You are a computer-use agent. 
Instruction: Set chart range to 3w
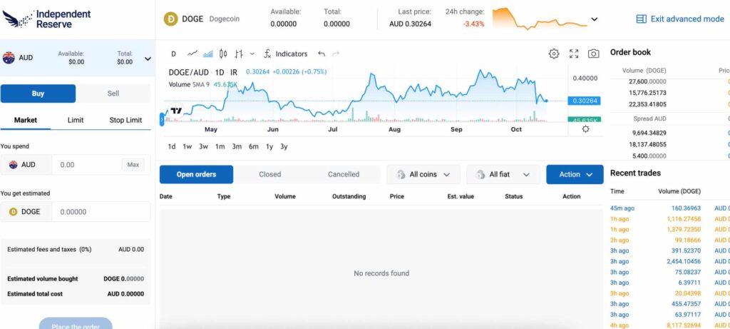click(x=203, y=146)
